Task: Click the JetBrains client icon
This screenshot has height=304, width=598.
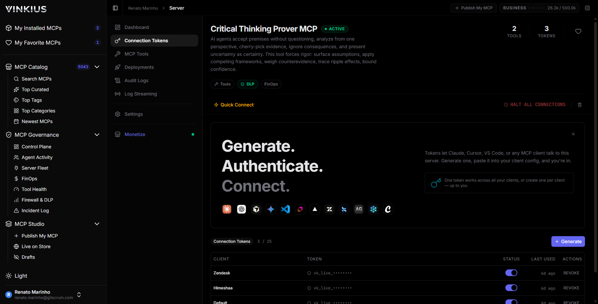Action: (x=300, y=209)
